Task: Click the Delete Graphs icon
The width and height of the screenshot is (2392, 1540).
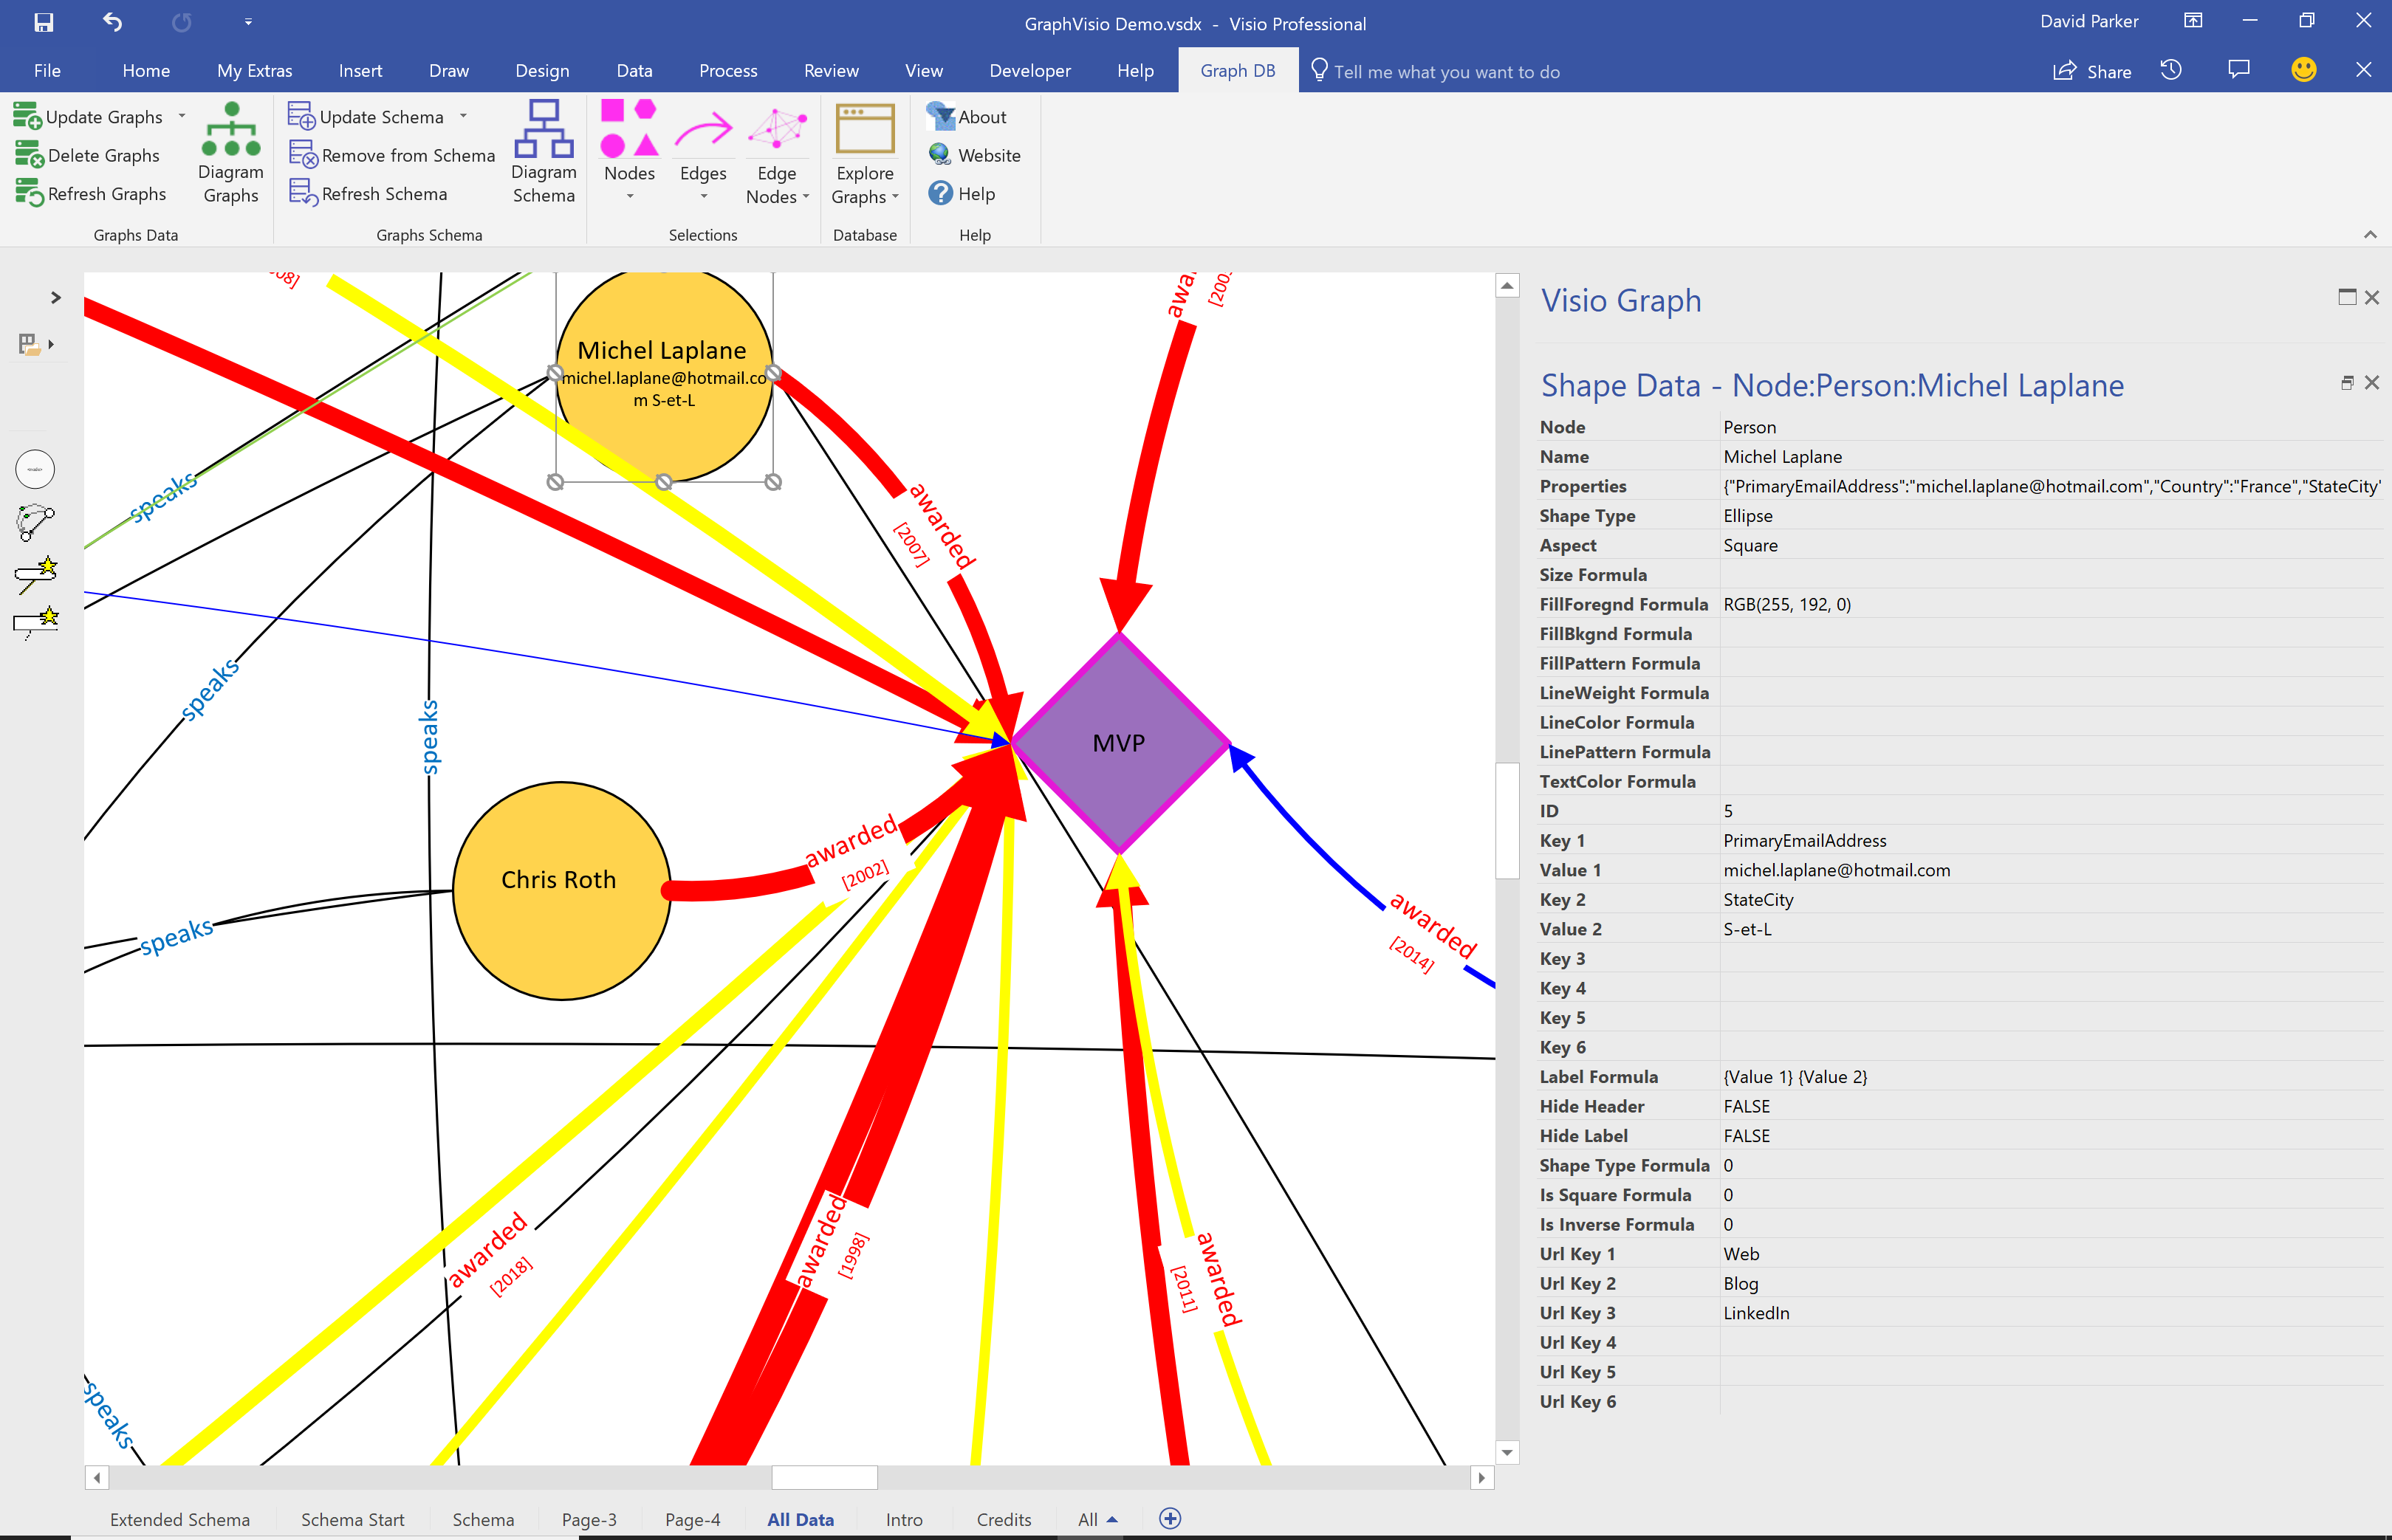Action: [x=29, y=155]
